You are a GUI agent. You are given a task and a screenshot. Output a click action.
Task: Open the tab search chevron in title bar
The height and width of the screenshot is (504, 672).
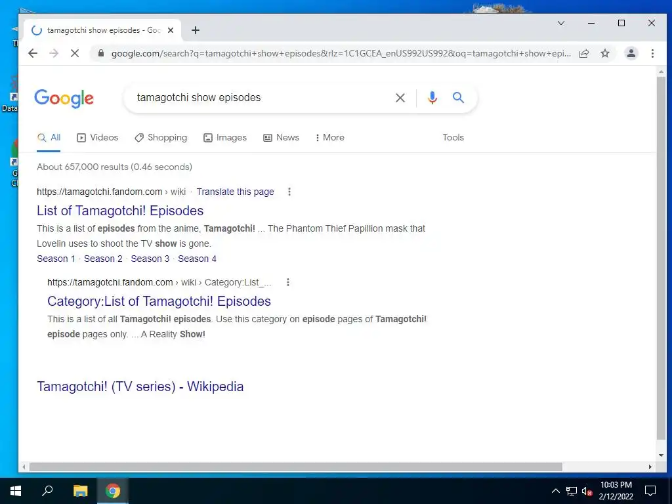(560, 23)
